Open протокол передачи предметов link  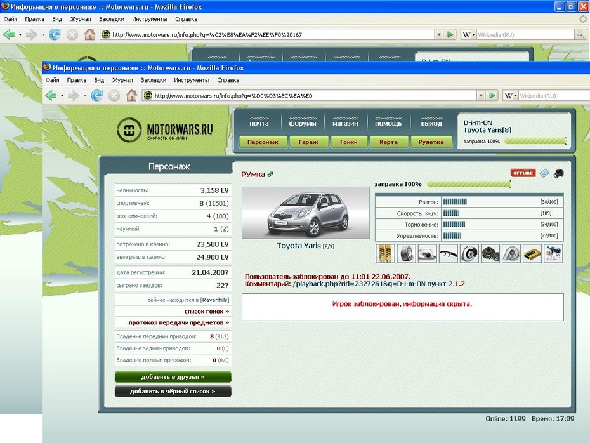click(179, 322)
